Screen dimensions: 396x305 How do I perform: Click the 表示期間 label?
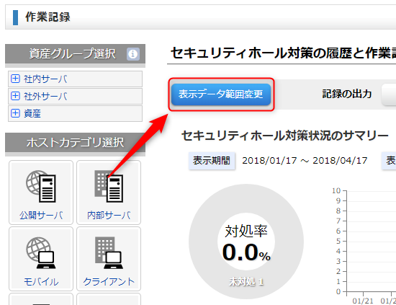[212, 161]
